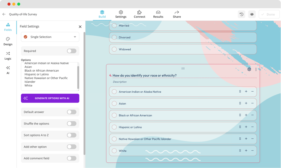The width and height of the screenshot is (281, 168).
Task: Preview the survey using the eye icon
Action: click(x=252, y=14)
